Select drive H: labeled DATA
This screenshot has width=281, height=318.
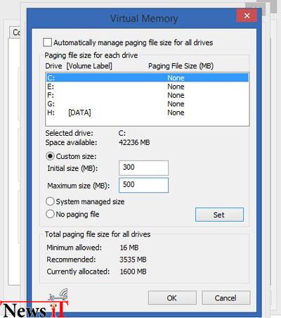(x=148, y=113)
